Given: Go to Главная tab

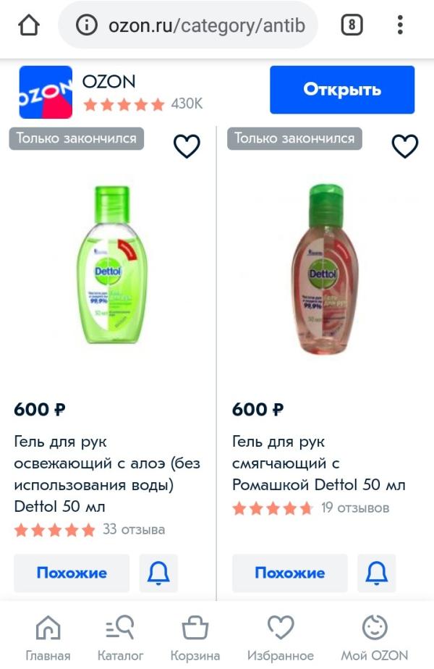Looking at the screenshot, I should [48, 637].
